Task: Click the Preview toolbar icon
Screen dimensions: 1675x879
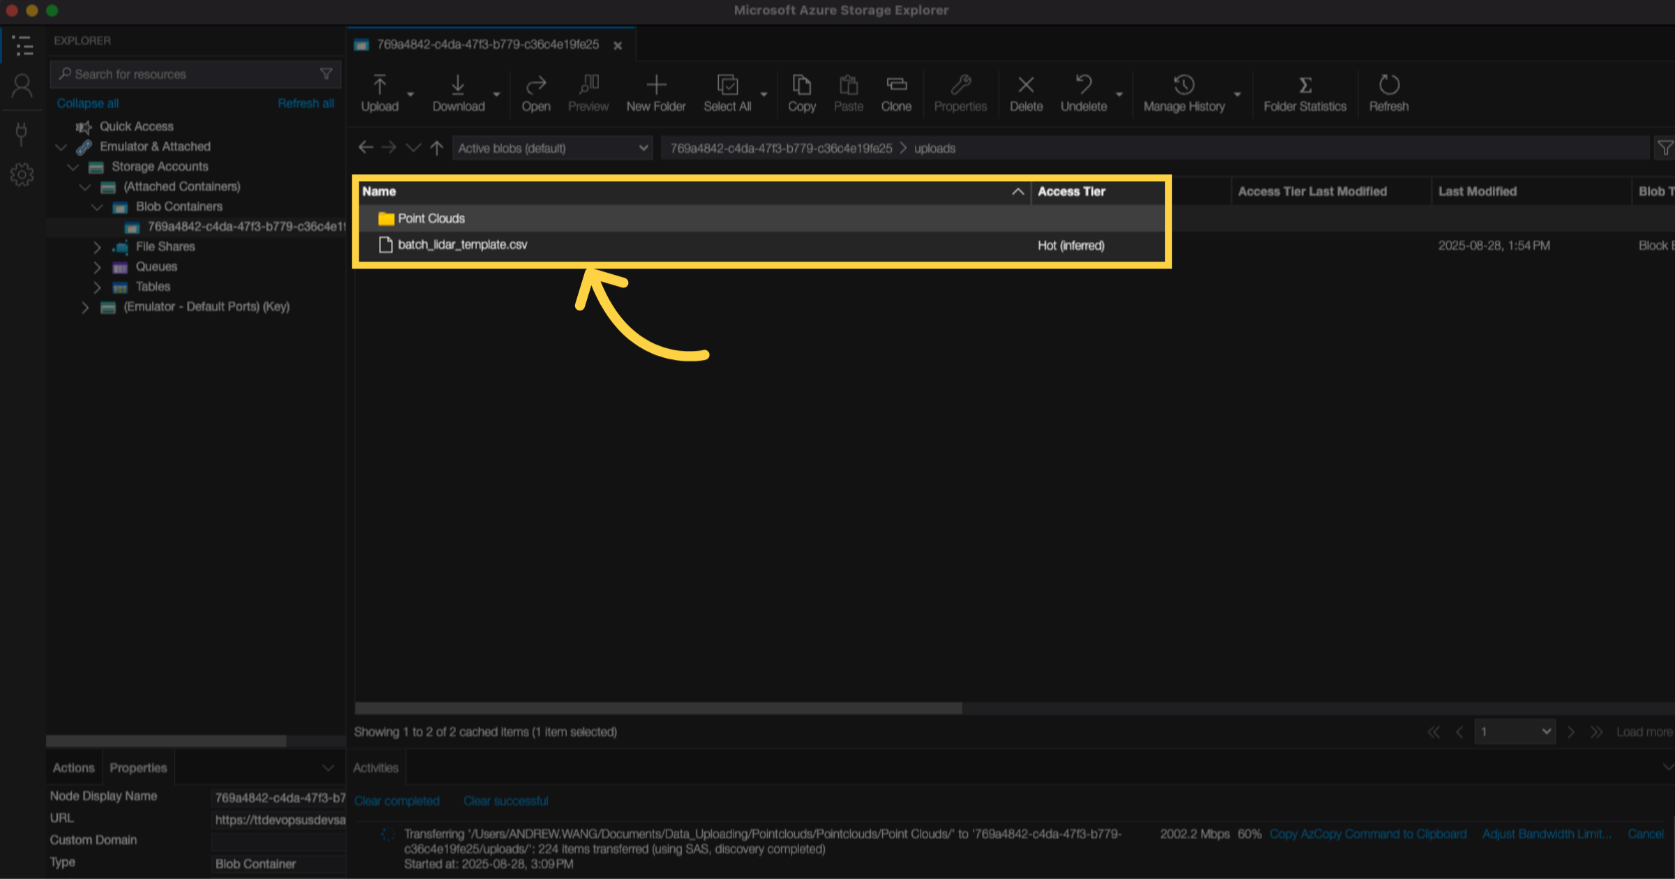Action: click(x=588, y=93)
